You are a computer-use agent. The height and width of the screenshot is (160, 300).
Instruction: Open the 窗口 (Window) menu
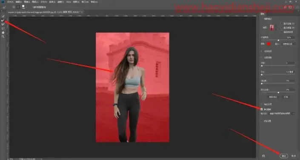(x=85, y=2)
